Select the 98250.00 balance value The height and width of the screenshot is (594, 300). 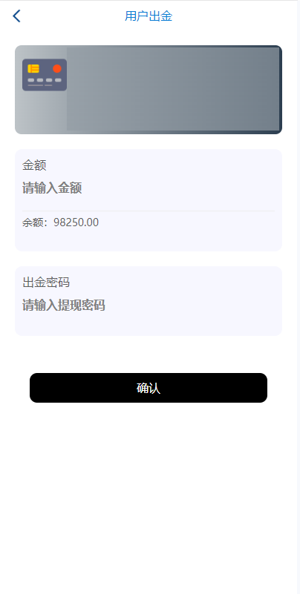[x=76, y=222]
